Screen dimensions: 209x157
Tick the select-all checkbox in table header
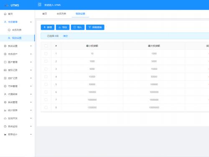(46, 46)
